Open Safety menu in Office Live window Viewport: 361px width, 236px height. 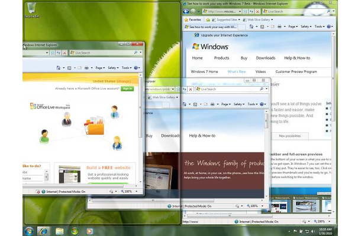113,68
